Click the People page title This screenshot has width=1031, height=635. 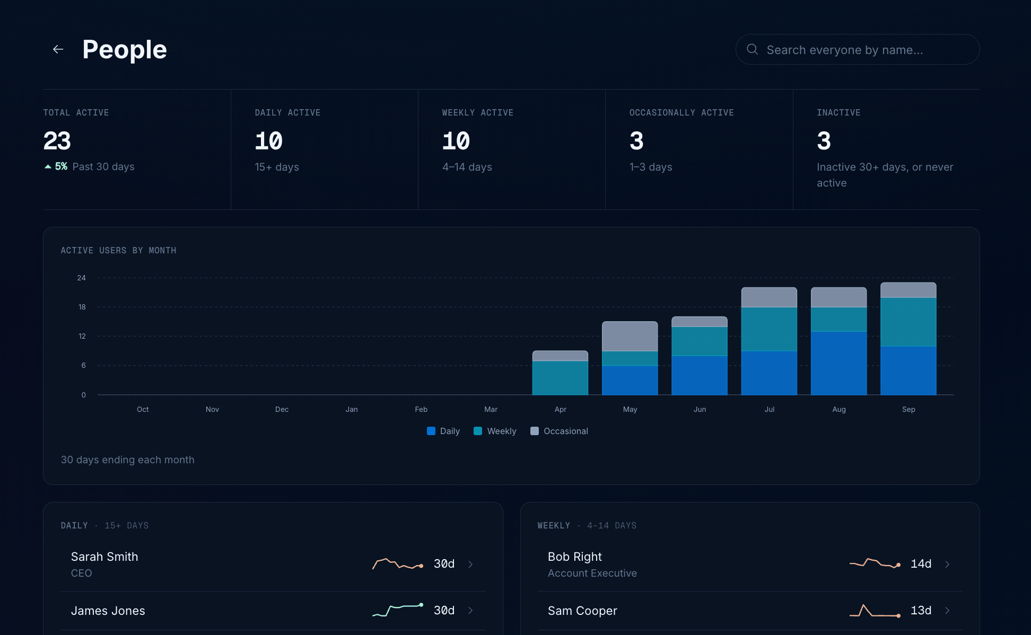(125, 50)
